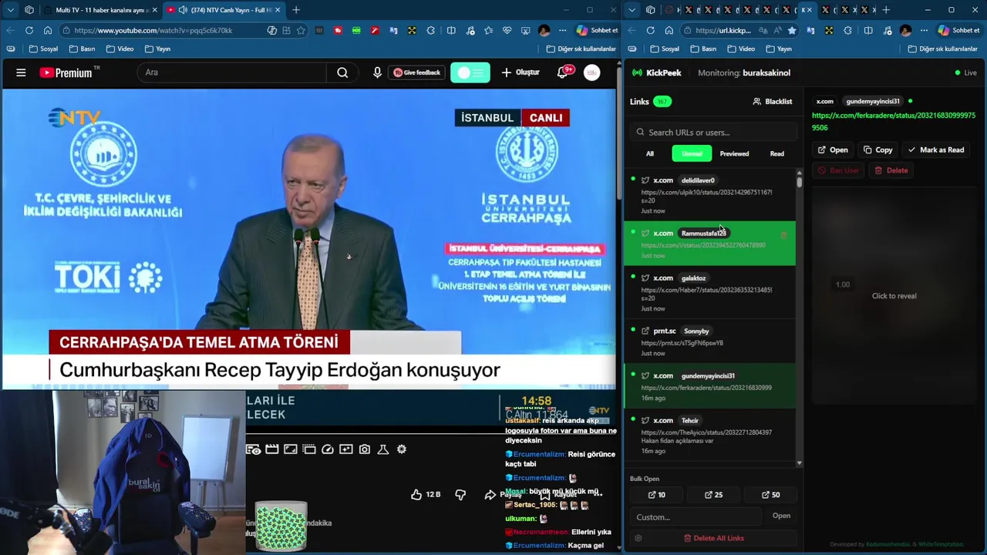Open the green ferkaradere status URL
The width and height of the screenshot is (987, 555).
coord(894,121)
